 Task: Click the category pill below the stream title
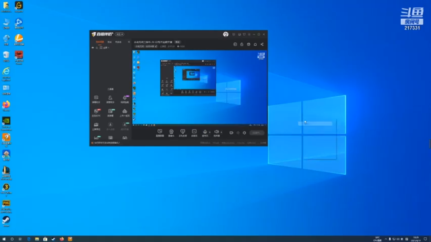coord(146,46)
